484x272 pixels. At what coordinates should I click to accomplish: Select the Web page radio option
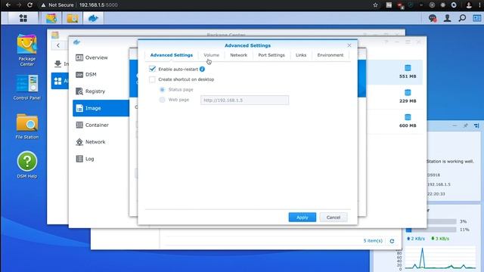point(162,100)
